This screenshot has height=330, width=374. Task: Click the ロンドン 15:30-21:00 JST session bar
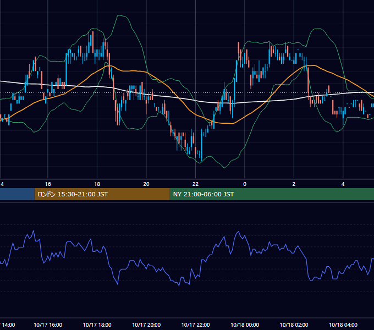coord(102,194)
